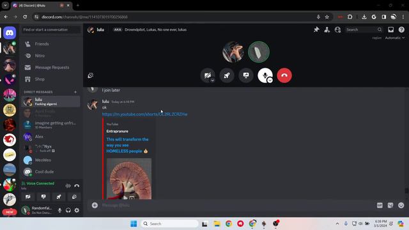Create a new direct message plus icon
The width and height of the screenshot is (409, 230).
click(x=75, y=92)
